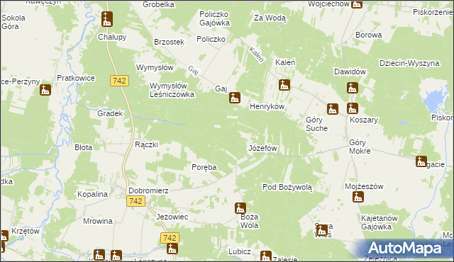
Task: Select the Błota place label
Action: [x=84, y=147]
